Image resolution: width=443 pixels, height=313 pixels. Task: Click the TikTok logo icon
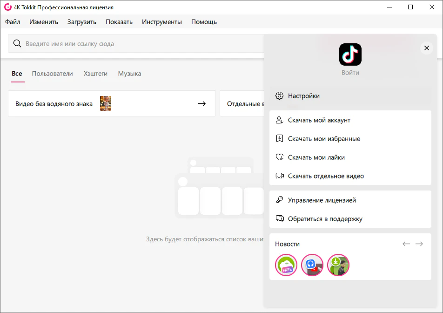tap(350, 54)
